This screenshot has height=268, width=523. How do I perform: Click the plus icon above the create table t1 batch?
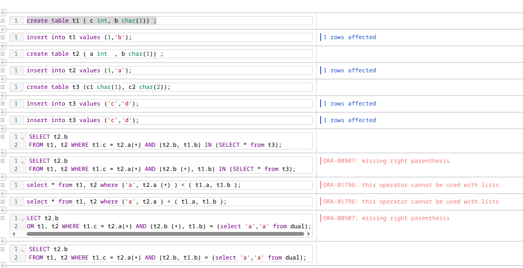pyautogui.click(x=3, y=13)
